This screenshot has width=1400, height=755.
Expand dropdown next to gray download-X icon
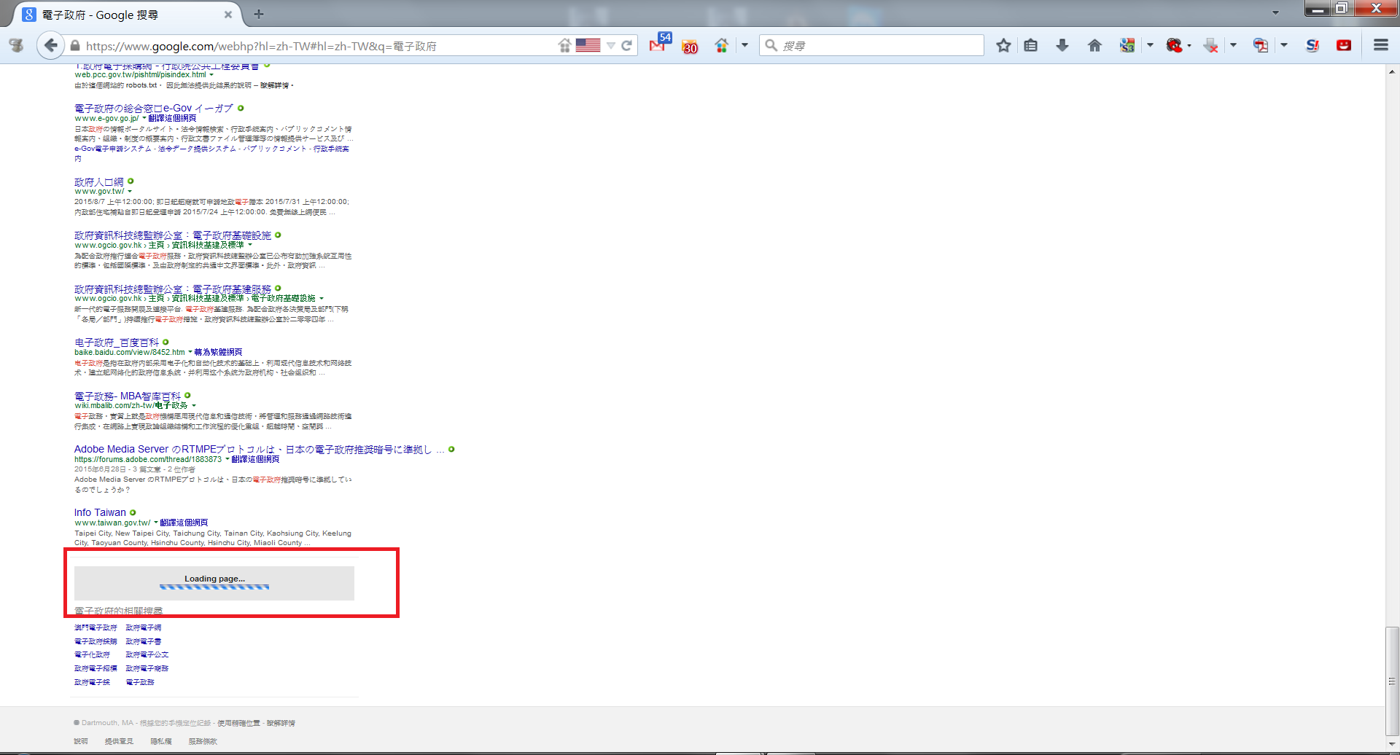(1233, 45)
